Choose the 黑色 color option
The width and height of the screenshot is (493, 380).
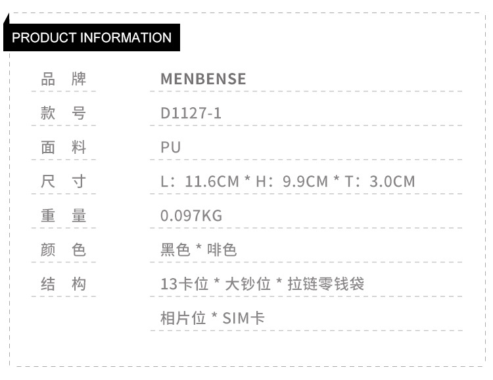pyautogui.click(x=176, y=250)
